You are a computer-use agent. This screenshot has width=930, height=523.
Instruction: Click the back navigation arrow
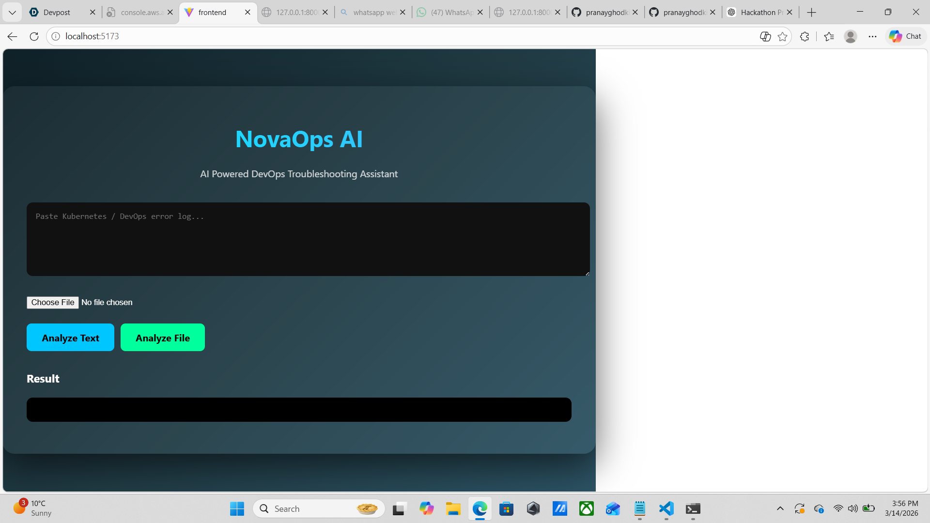[x=13, y=36]
